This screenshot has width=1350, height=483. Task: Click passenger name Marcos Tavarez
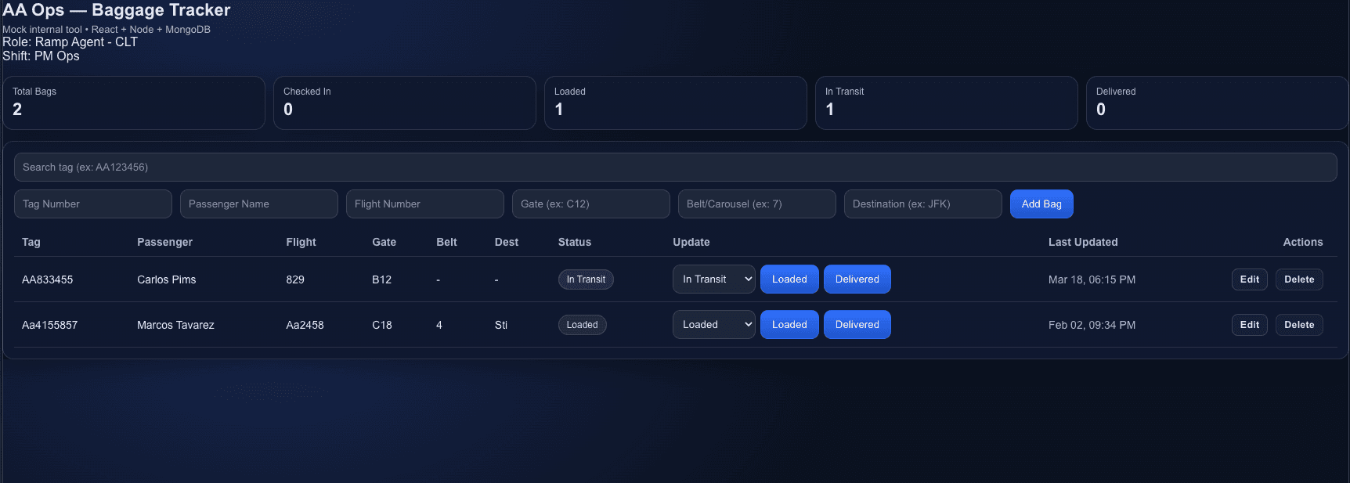[x=175, y=325]
